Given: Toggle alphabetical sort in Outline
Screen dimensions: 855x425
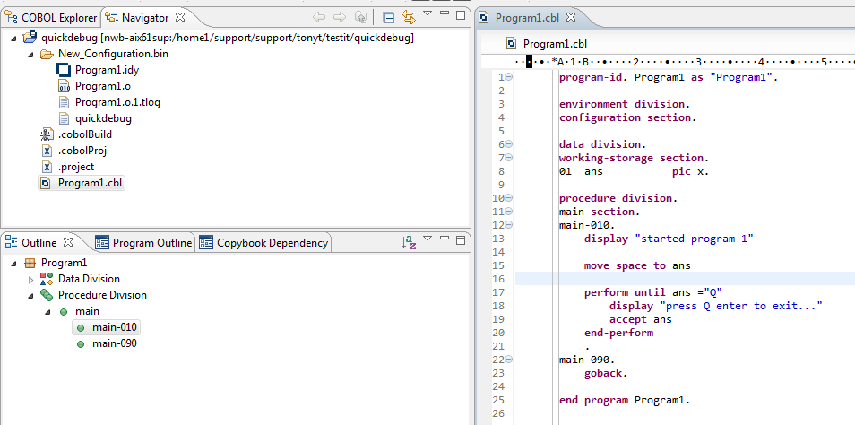Looking at the screenshot, I should (x=409, y=243).
